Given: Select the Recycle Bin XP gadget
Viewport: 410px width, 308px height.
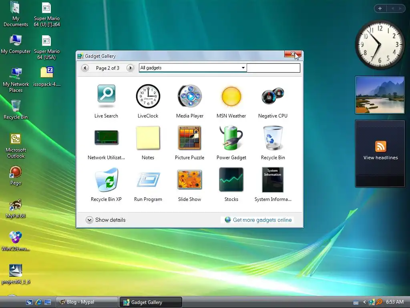Looking at the screenshot, I should point(106,184).
